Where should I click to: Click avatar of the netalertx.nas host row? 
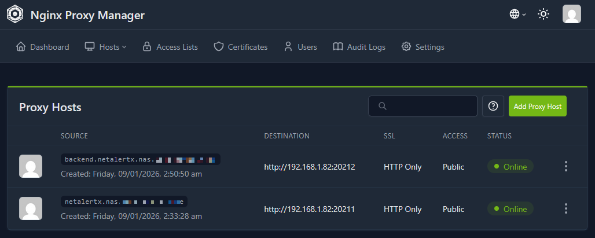[31, 208]
